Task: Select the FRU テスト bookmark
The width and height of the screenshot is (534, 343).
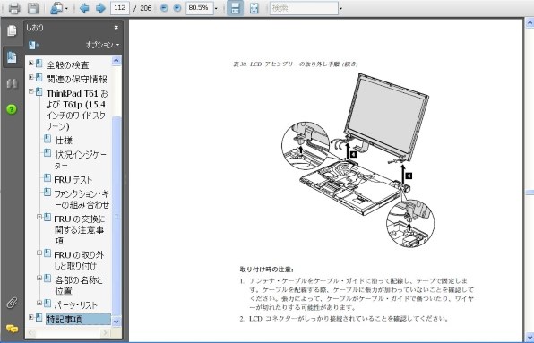Action: (x=73, y=179)
